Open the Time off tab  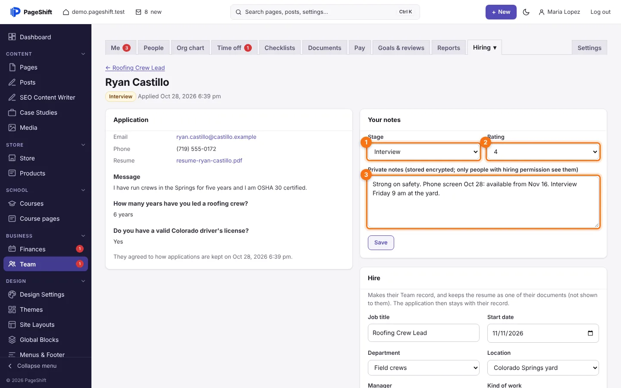[x=235, y=48]
